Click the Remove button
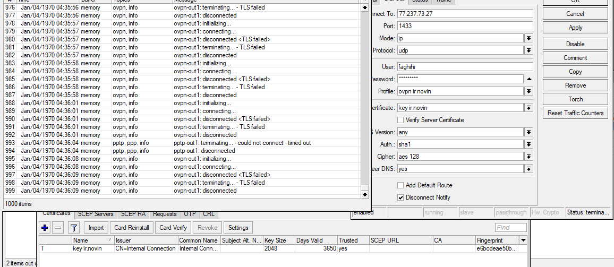 point(575,85)
